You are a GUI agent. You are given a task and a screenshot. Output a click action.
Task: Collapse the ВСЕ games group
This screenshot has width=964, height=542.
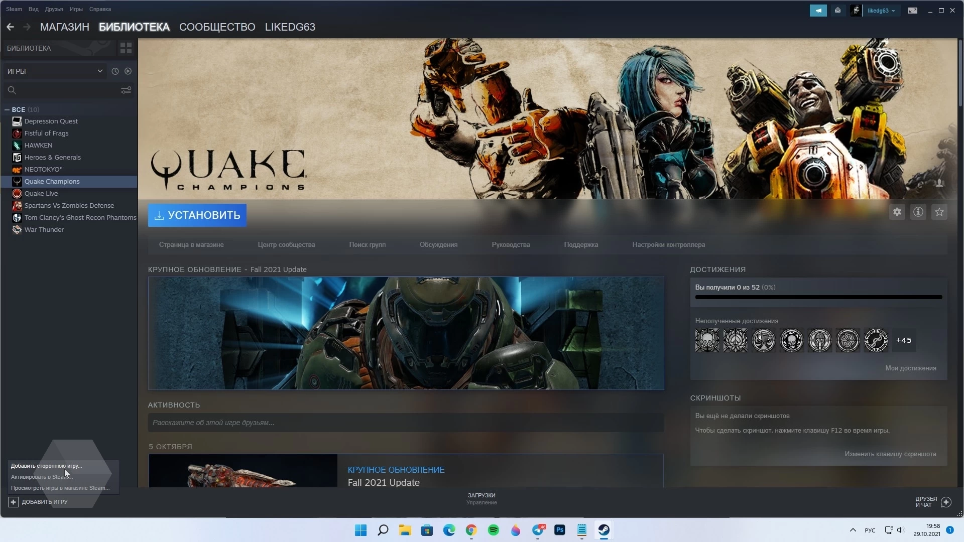(x=7, y=109)
